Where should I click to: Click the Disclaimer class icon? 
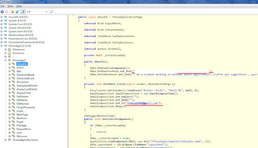click(x=13, y=82)
